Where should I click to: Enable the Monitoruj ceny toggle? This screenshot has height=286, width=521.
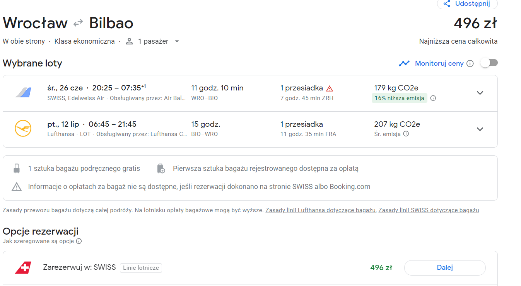click(489, 63)
